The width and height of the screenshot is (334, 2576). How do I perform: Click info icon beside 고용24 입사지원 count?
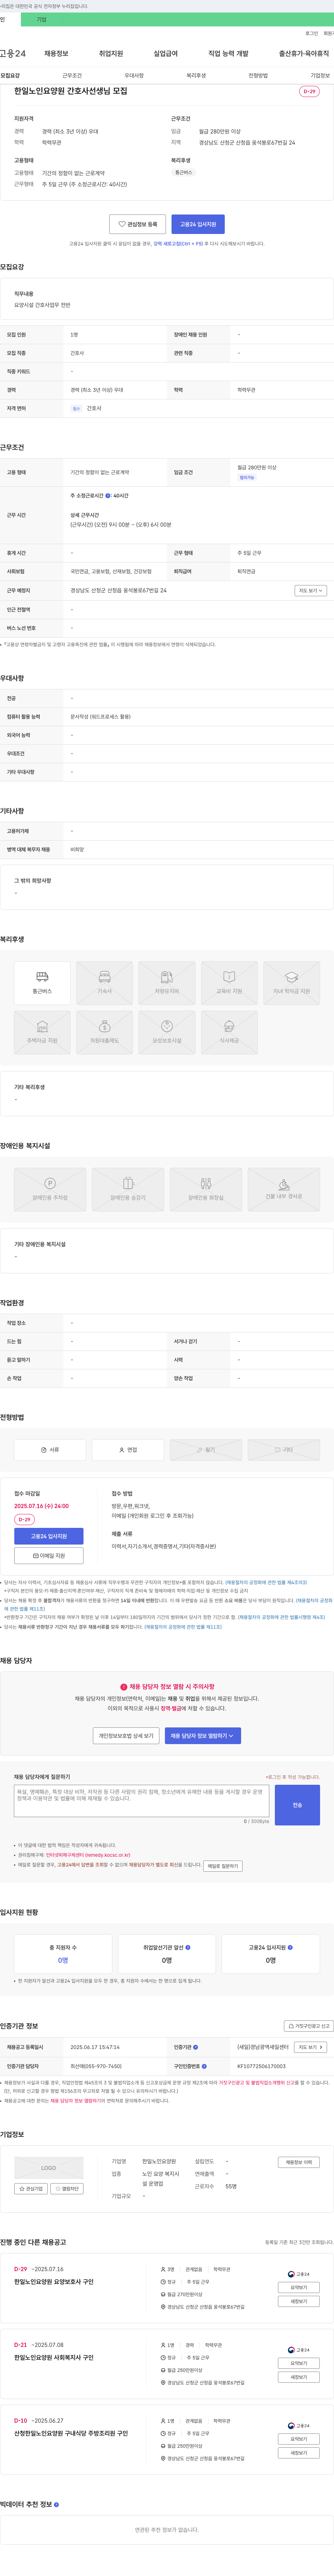pos(290,1947)
